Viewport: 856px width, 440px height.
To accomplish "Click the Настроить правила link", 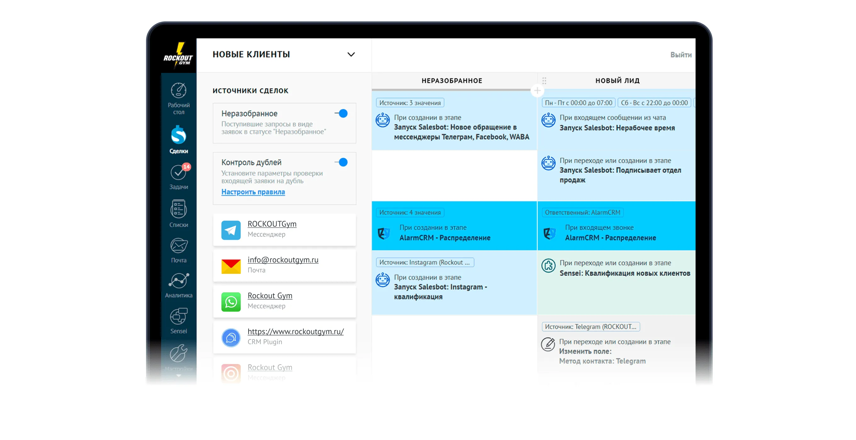I will pos(253,192).
